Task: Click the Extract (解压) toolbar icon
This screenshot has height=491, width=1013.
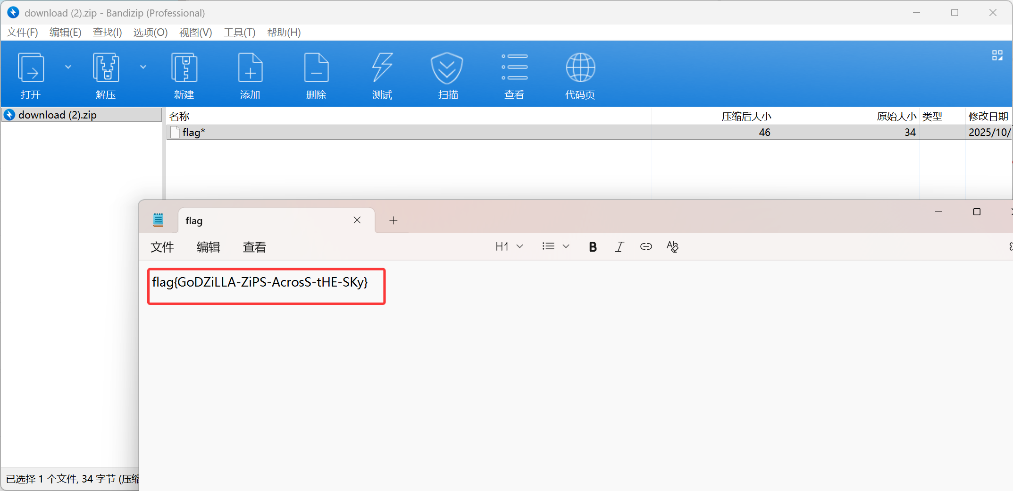Action: [106, 68]
